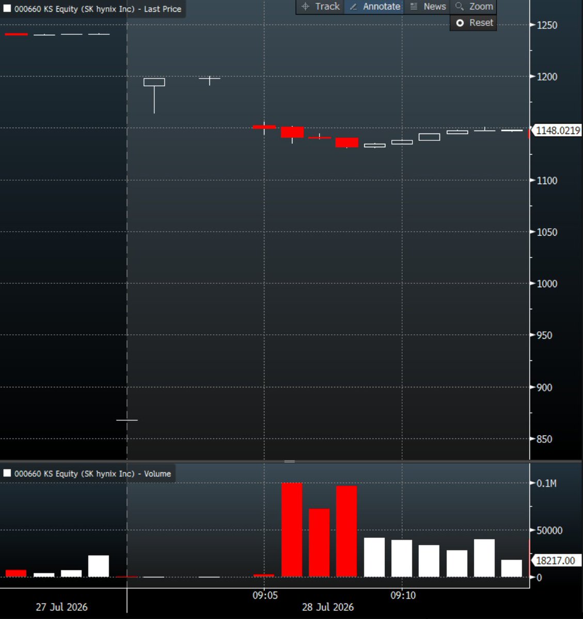Select the Last Price legend label
Screen dimensions: 583x619
click(x=98, y=9)
